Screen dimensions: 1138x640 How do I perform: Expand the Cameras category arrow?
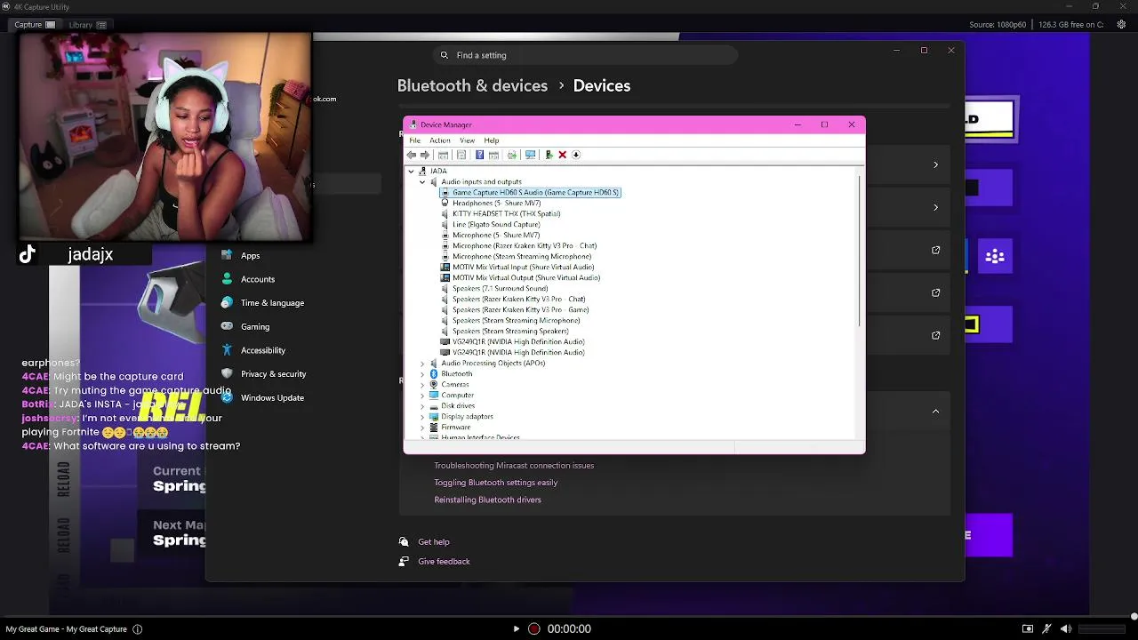tap(422, 384)
